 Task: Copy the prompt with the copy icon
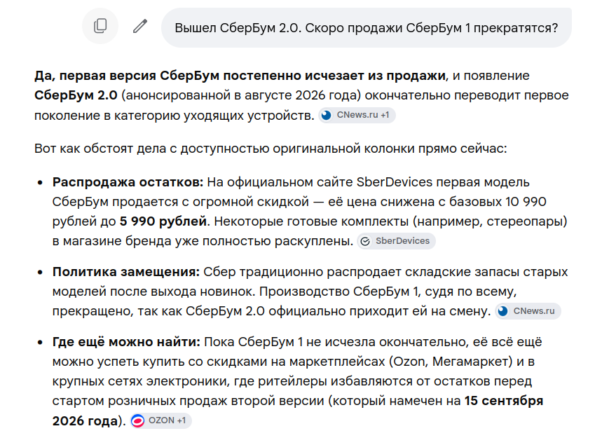click(100, 26)
